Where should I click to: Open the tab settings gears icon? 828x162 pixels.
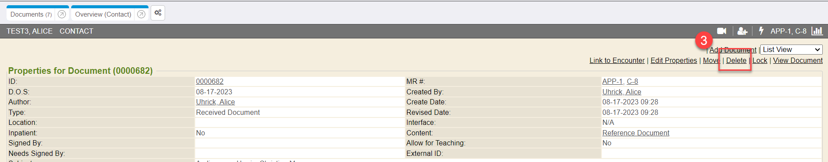click(158, 13)
